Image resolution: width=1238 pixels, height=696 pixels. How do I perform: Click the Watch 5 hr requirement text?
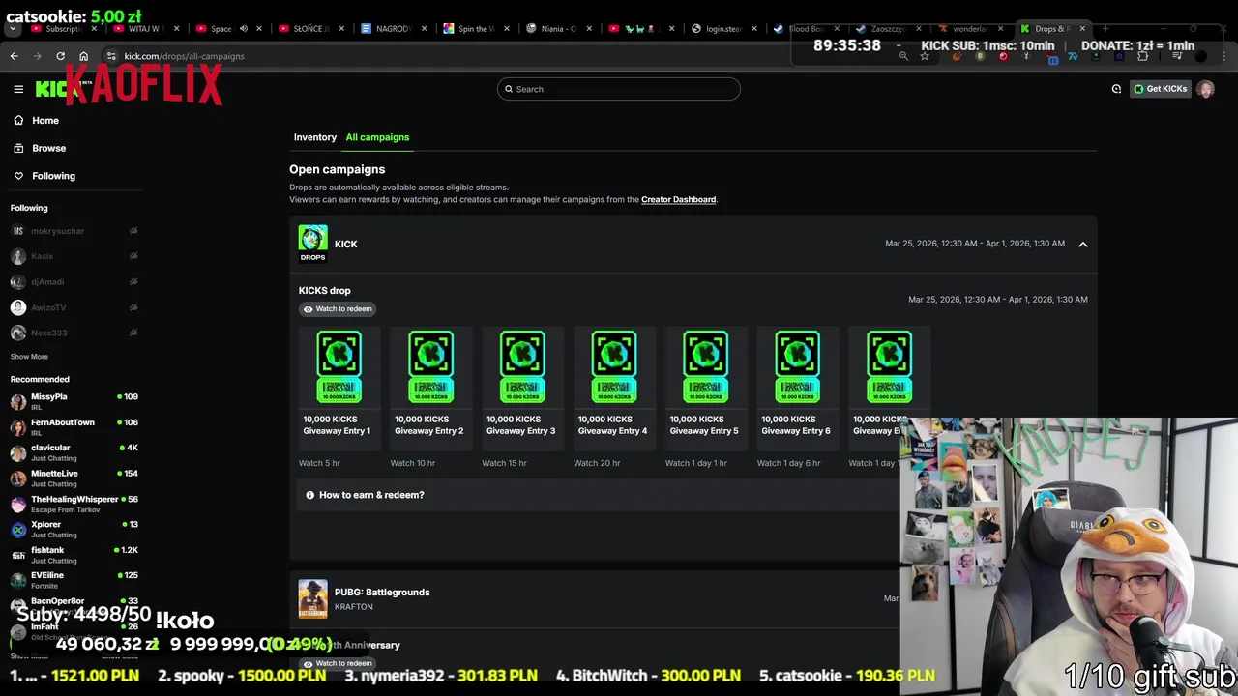click(319, 463)
